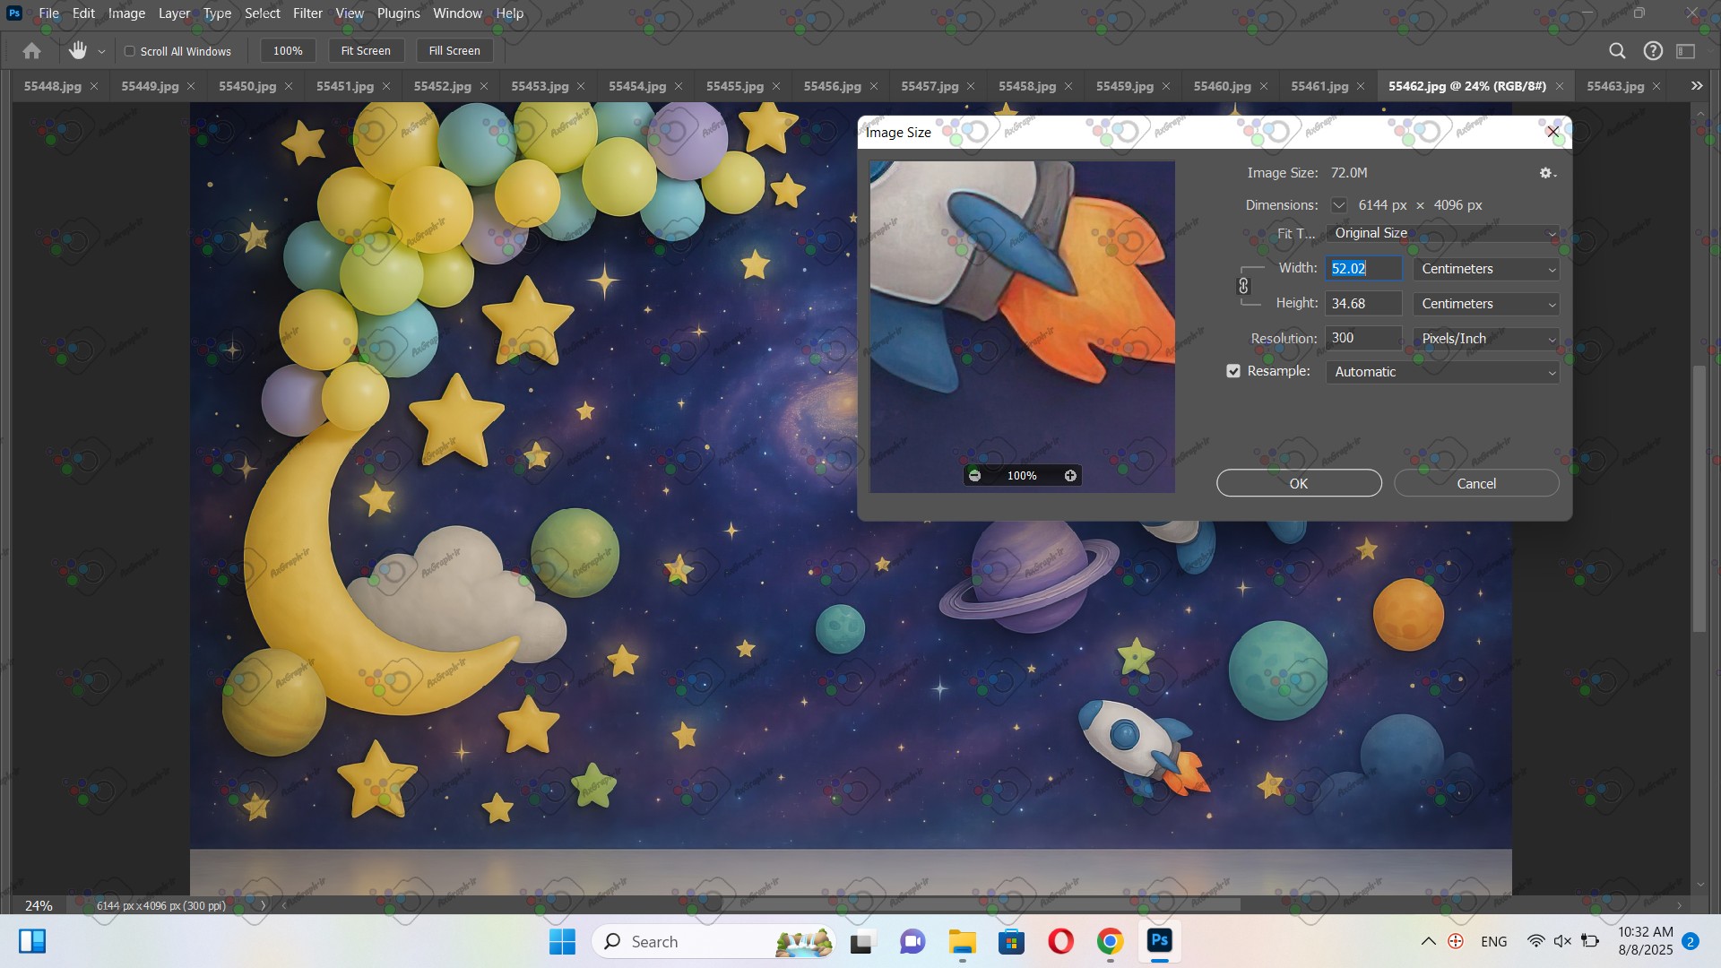Viewport: 1721px width, 968px height.
Task: Open the Photoshop search magnifier icon
Action: click(1617, 51)
